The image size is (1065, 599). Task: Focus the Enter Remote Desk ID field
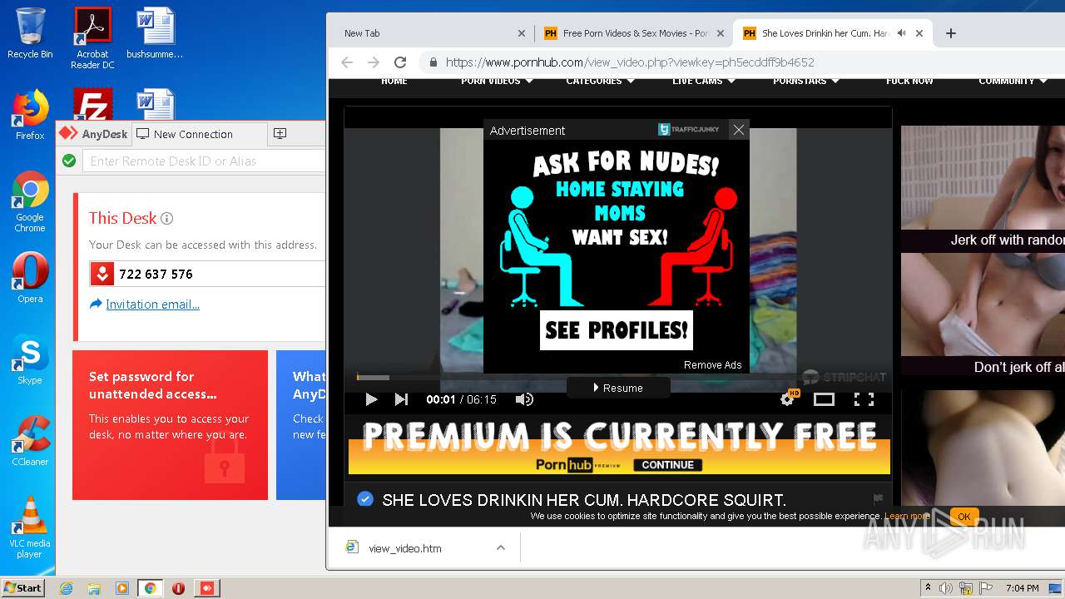pyautogui.click(x=203, y=161)
